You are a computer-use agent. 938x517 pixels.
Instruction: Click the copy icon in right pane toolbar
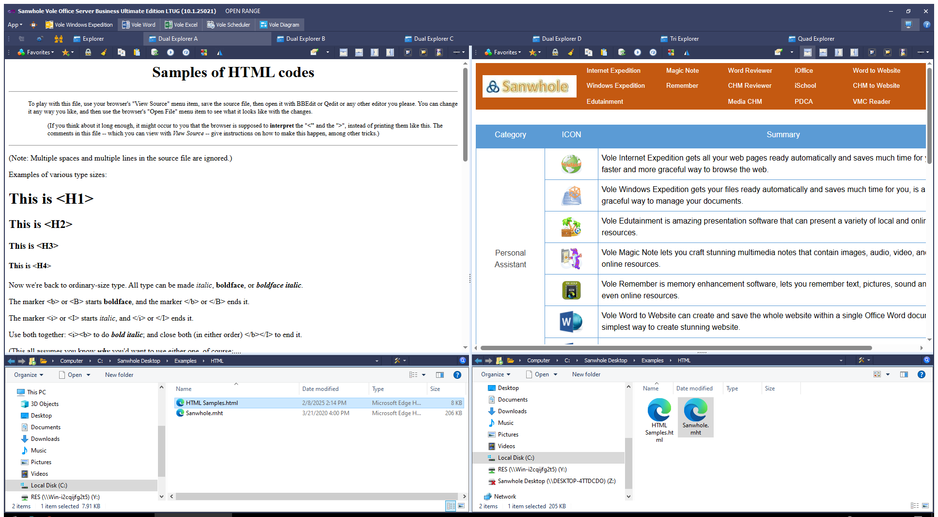pos(588,52)
